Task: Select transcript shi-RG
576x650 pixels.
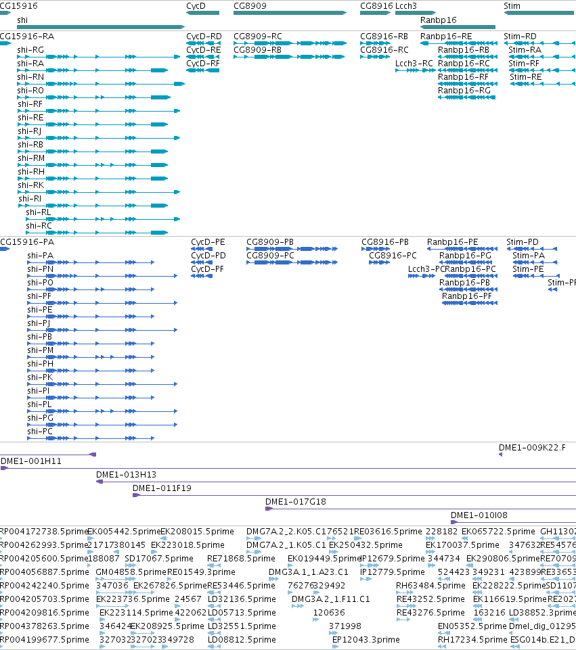Action: pos(99,57)
